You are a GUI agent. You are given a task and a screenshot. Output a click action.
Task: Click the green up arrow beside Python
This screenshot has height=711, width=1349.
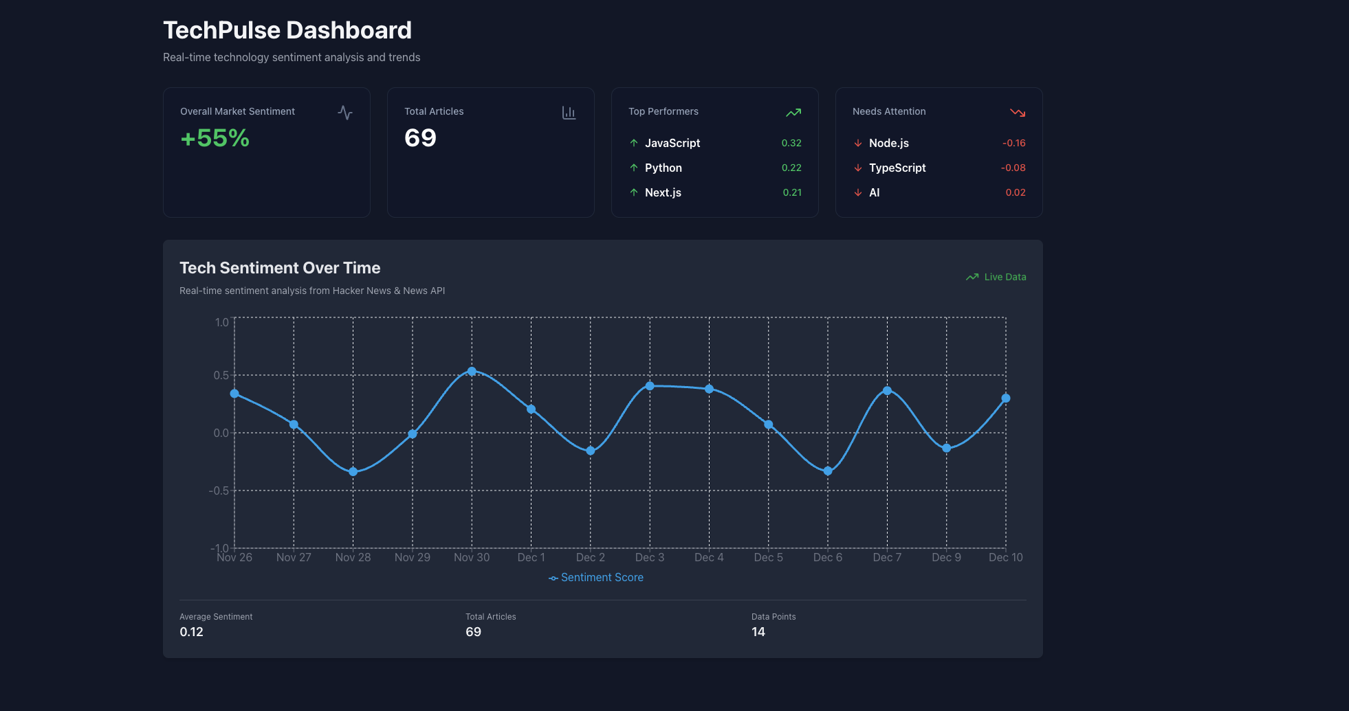[x=633, y=168]
